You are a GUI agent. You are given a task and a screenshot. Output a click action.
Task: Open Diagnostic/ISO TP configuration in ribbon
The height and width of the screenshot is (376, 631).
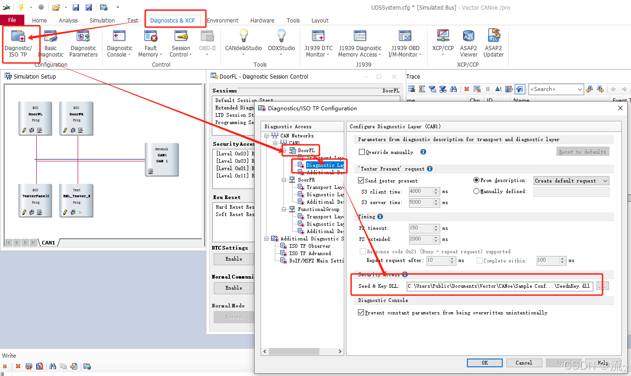pos(18,44)
